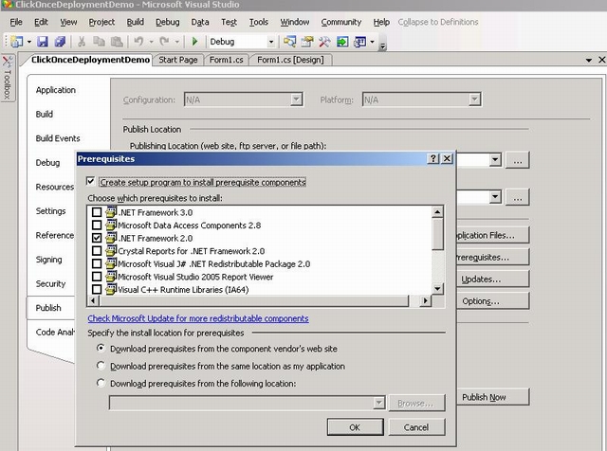Open the Build menu
This screenshot has width=607, height=451.
[135, 22]
